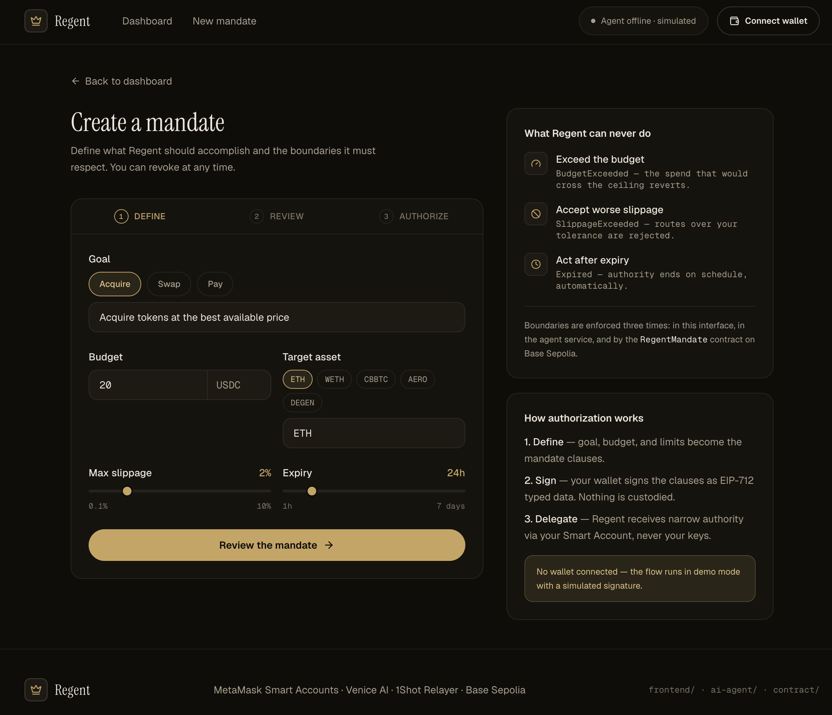Click the No wallet connected demo notice

640,579
